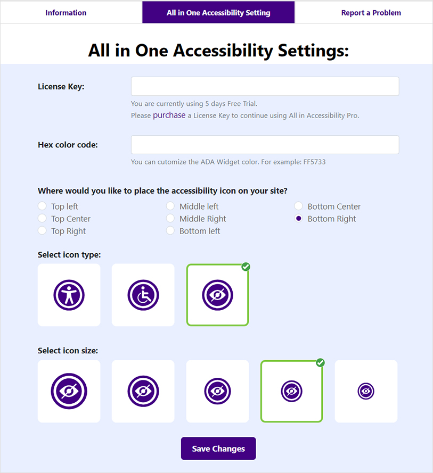The width and height of the screenshot is (433, 473).
Task: Click into the License Key field
Action: (x=265, y=86)
